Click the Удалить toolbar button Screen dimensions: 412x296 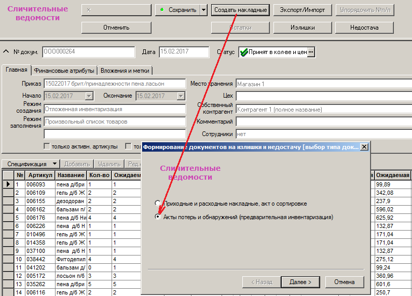coord(109,164)
